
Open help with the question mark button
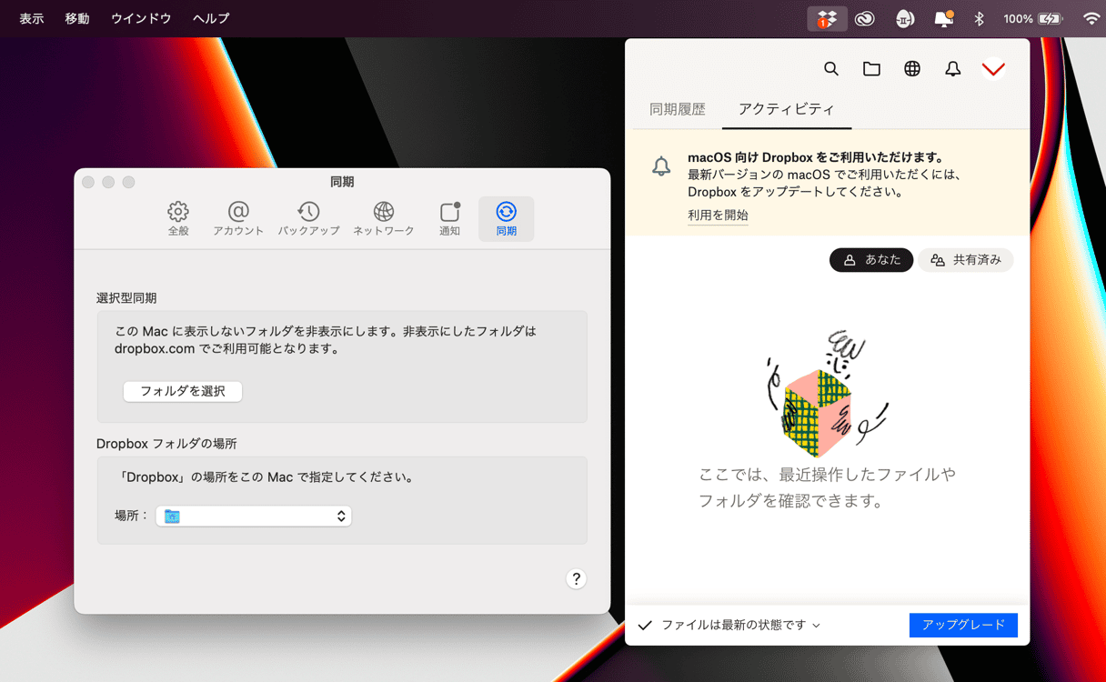[x=576, y=579]
